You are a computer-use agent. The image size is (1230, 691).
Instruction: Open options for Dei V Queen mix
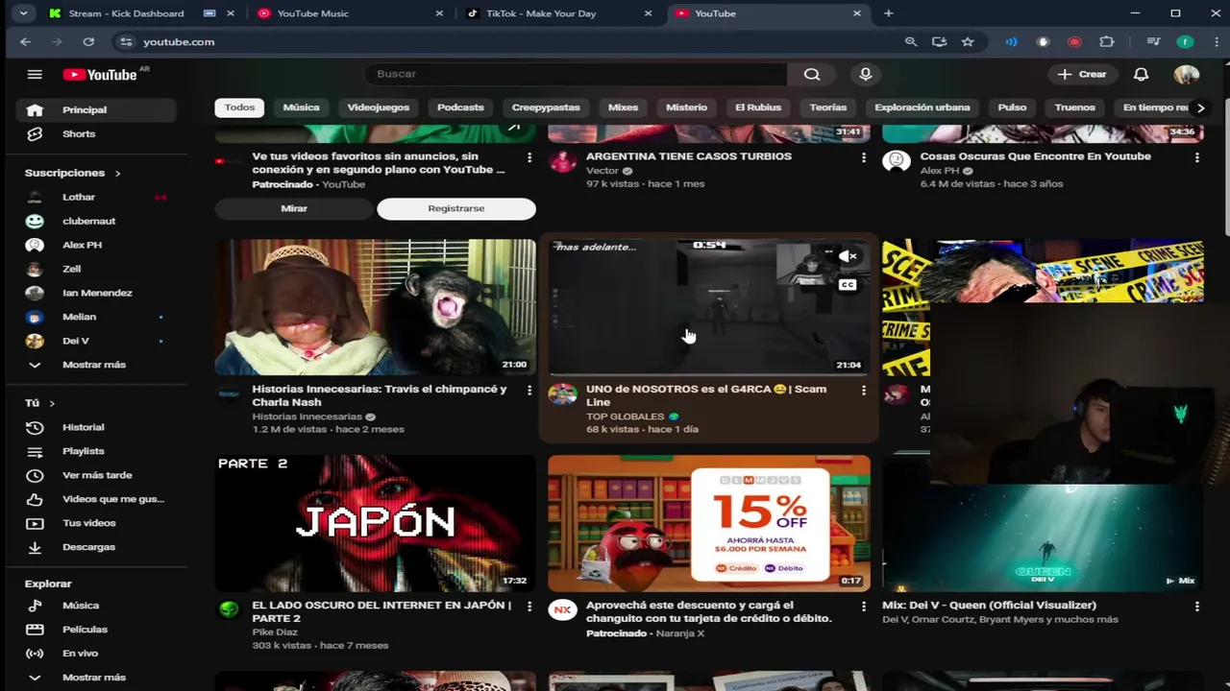[x=1196, y=607]
